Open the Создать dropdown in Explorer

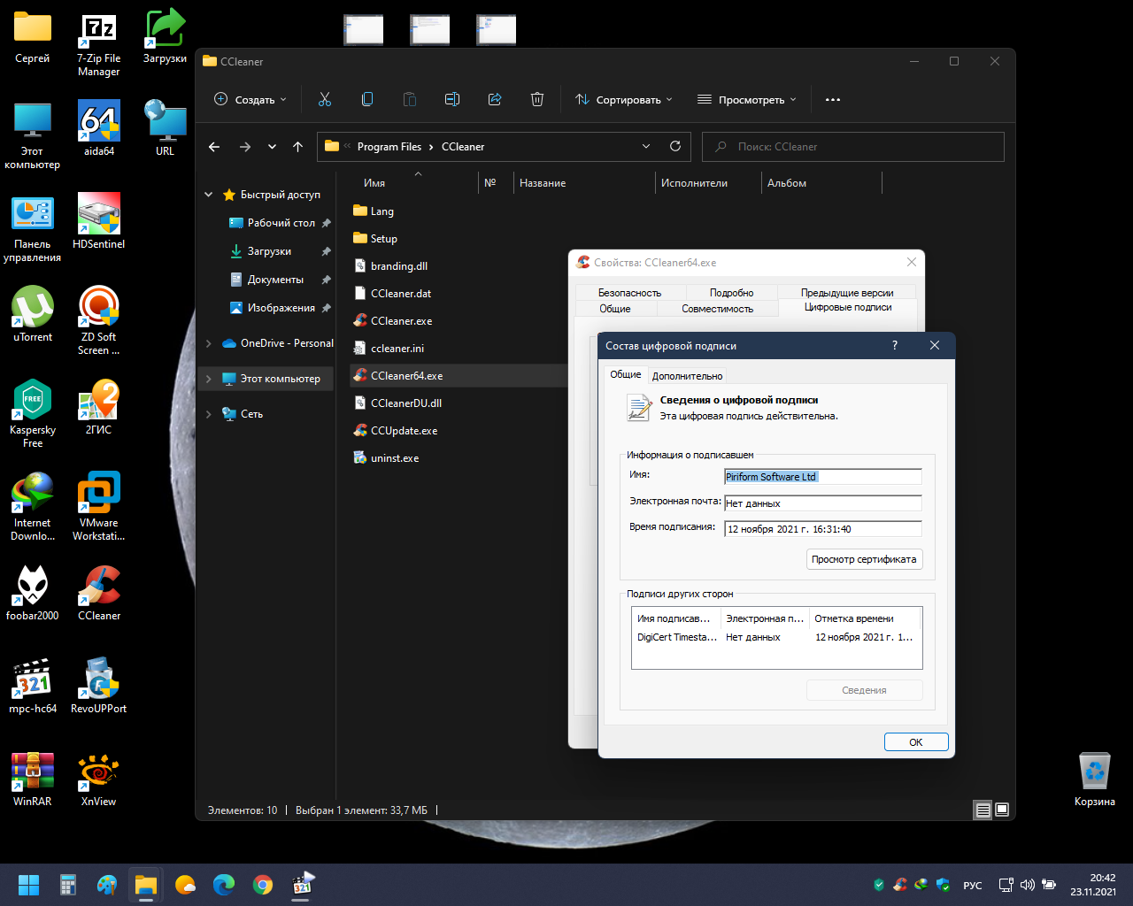[250, 99]
